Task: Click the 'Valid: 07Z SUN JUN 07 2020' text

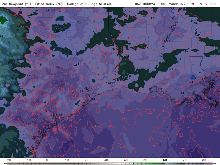Action: coord(193,4)
